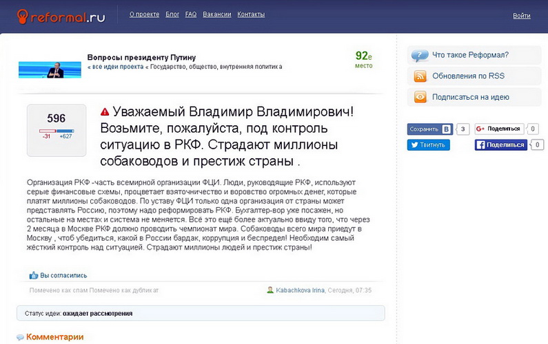Click the comments speech bubble icon
Screen dimensions: 548x344
[21, 337]
